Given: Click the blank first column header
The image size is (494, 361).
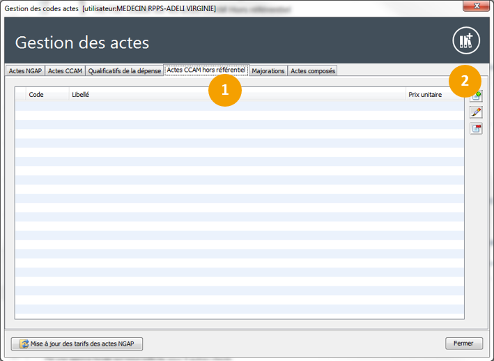Looking at the screenshot, I should pyautogui.click(x=20, y=94).
